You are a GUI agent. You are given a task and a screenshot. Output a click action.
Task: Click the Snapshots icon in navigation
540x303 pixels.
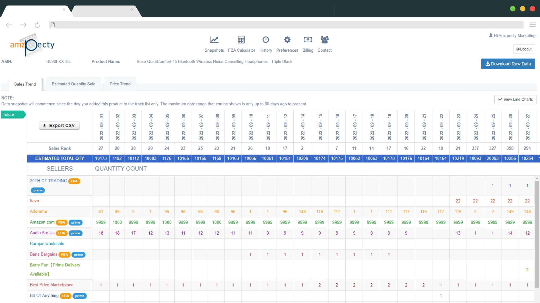click(214, 40)
